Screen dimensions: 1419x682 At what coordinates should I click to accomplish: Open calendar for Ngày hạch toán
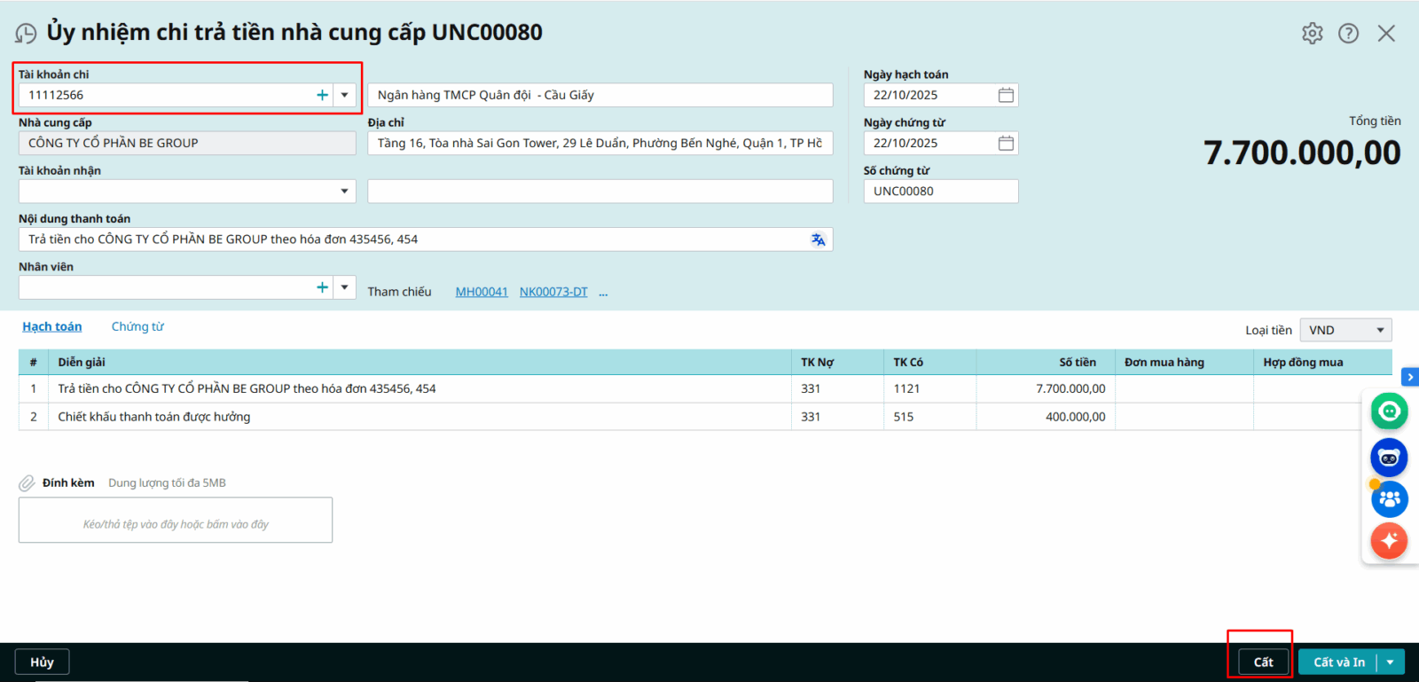point(1006,95)
